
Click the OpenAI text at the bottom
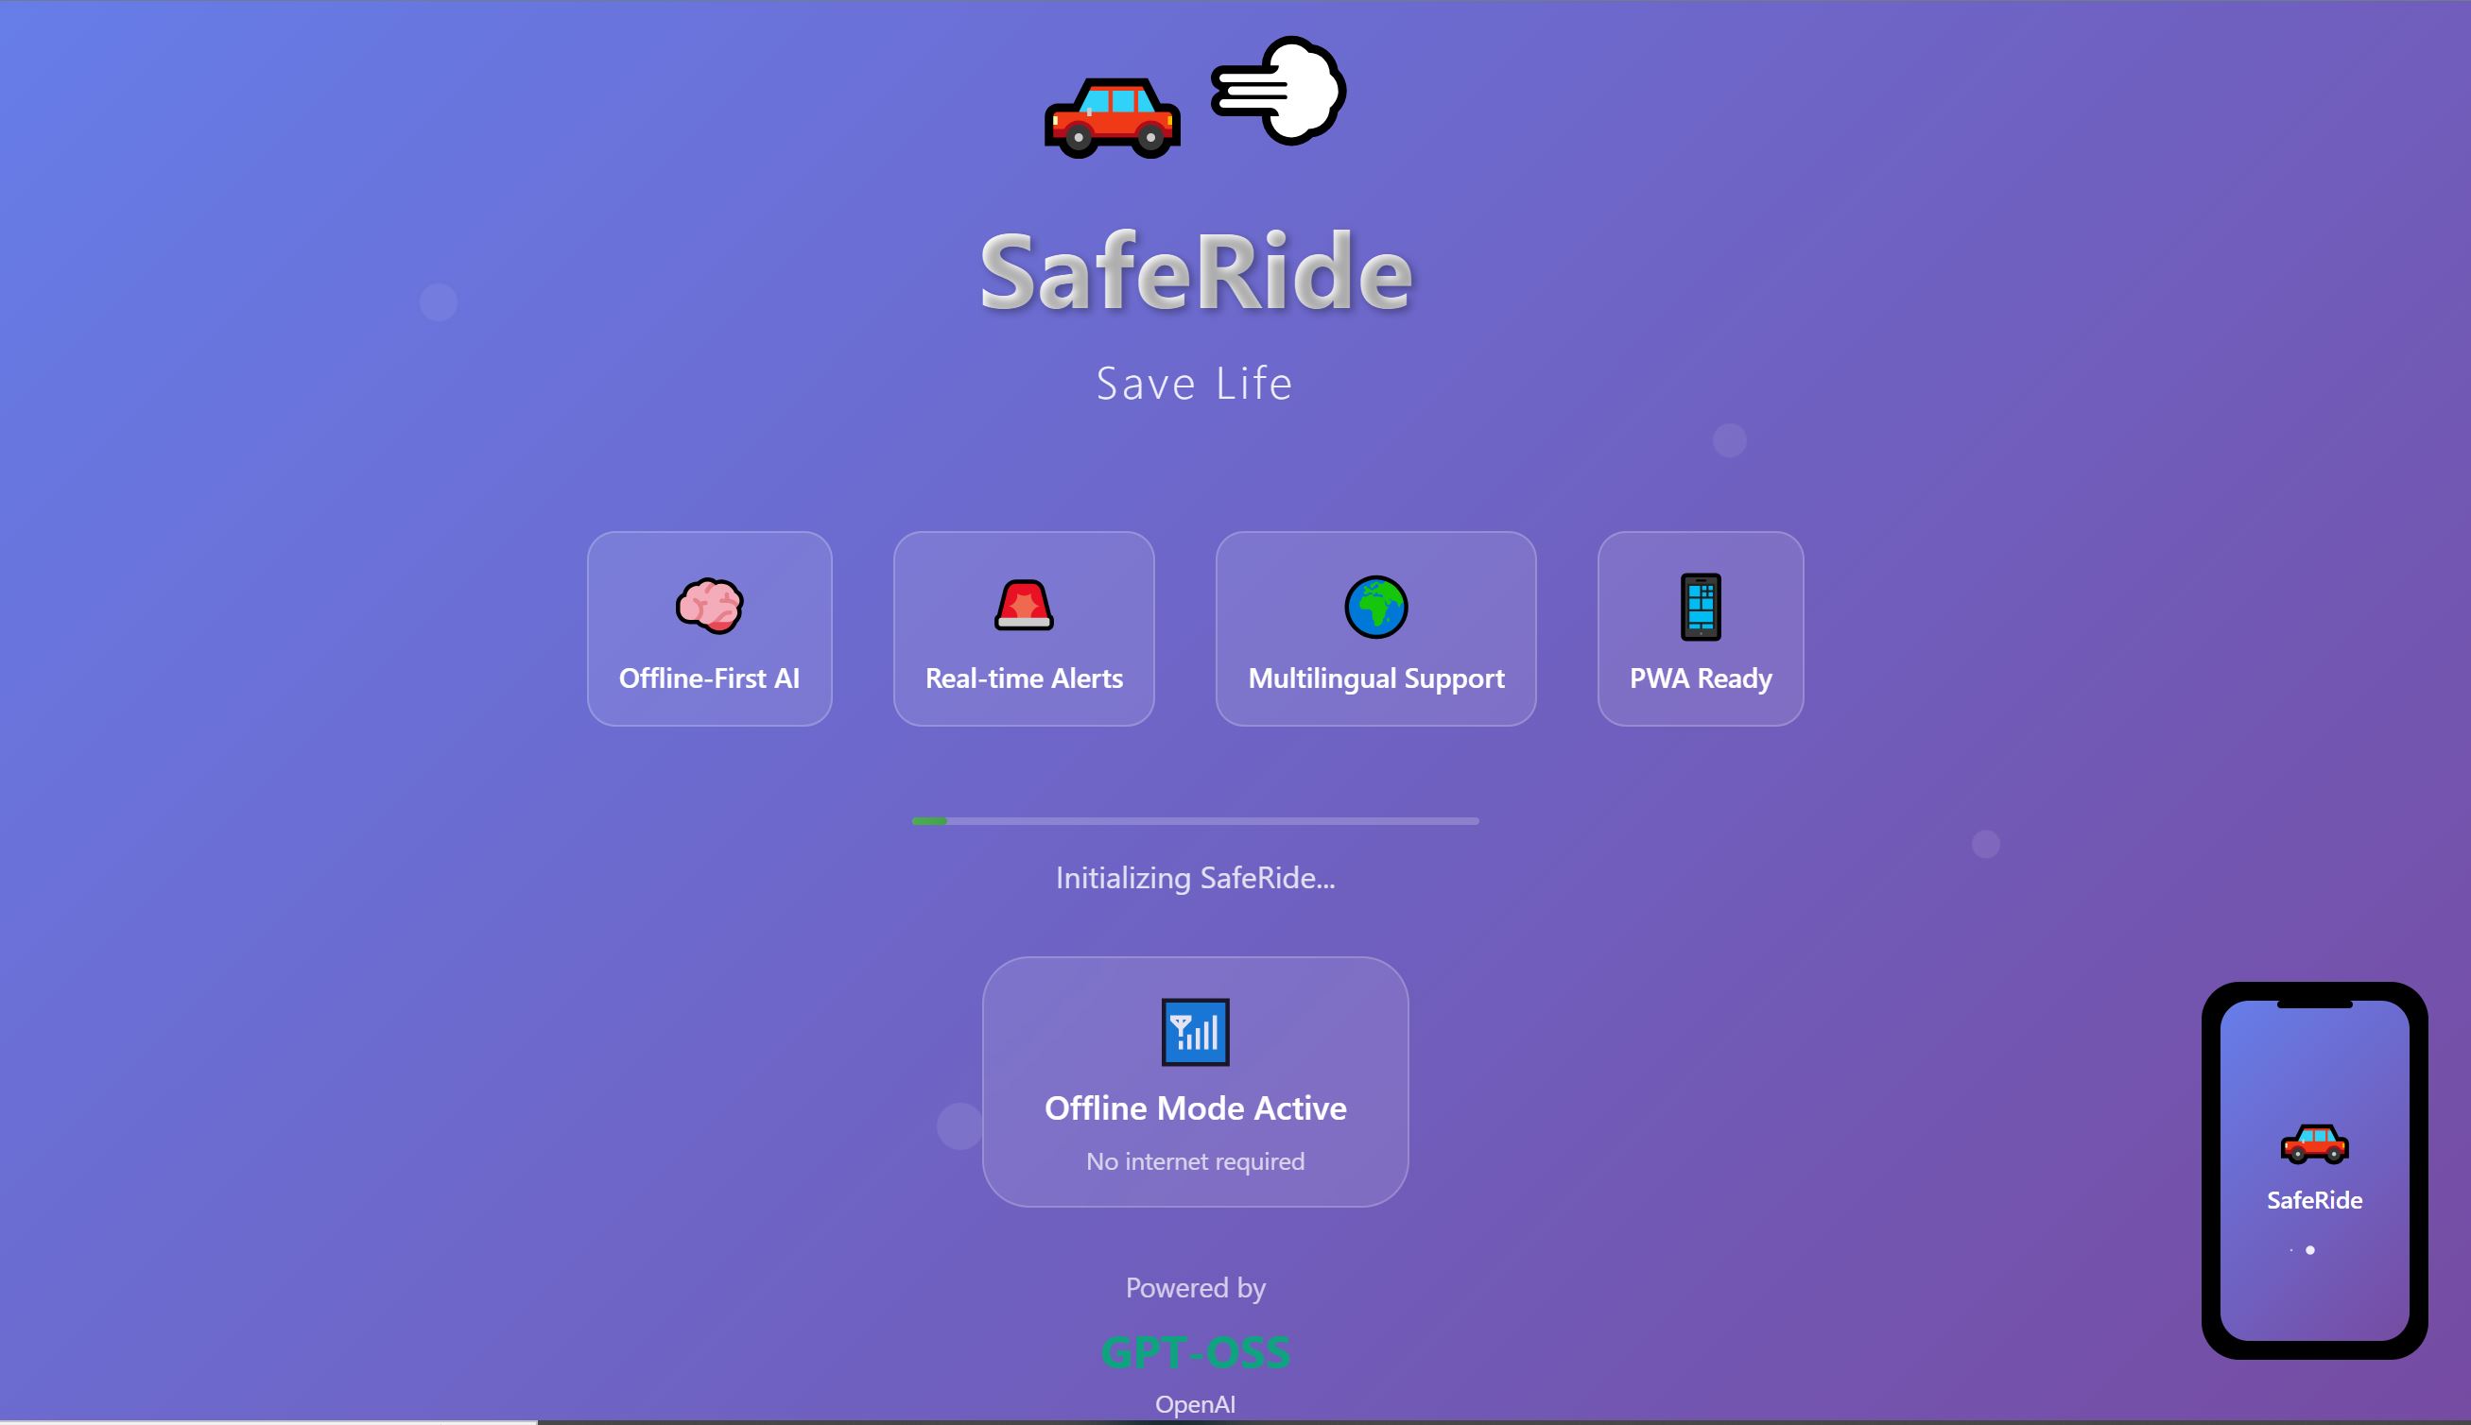pyautogui.click(x=1195, y=1403)
